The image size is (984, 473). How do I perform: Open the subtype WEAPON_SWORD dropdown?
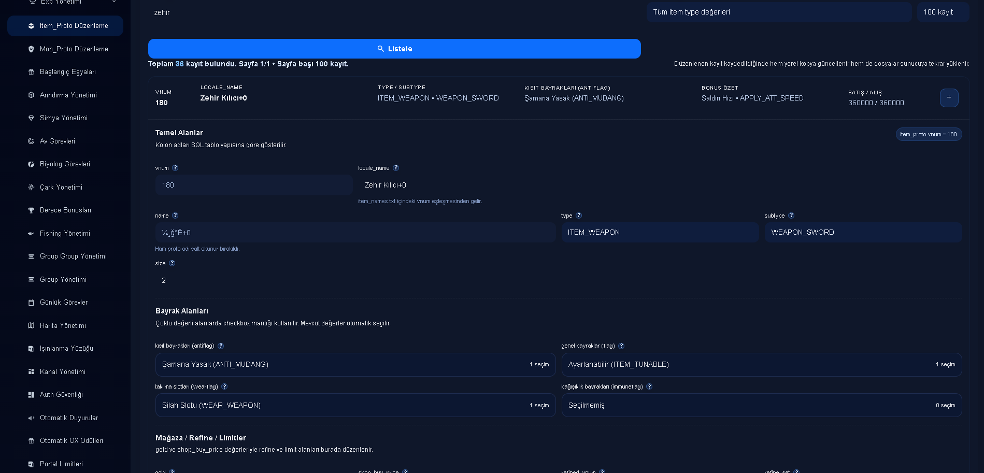click(x=863, y=233)
